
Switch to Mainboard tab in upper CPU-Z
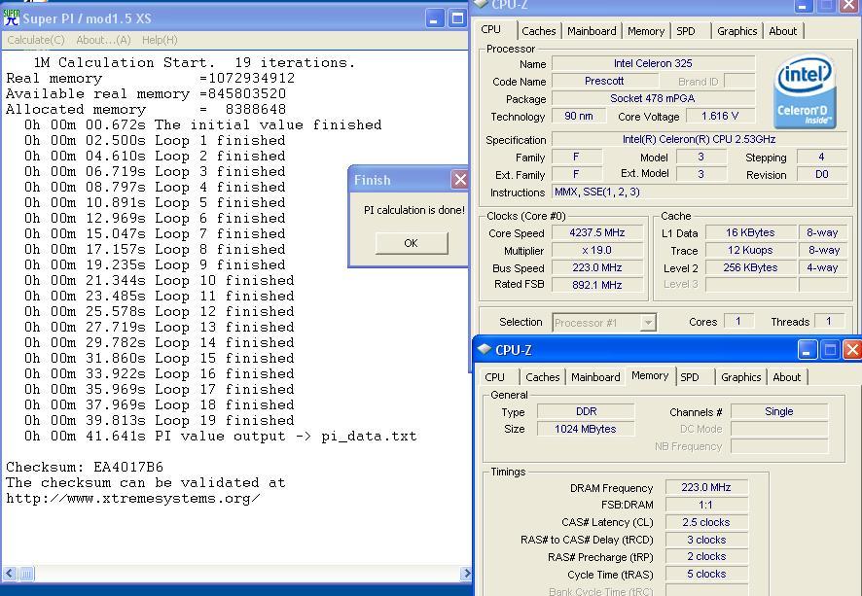click(592, 31)
